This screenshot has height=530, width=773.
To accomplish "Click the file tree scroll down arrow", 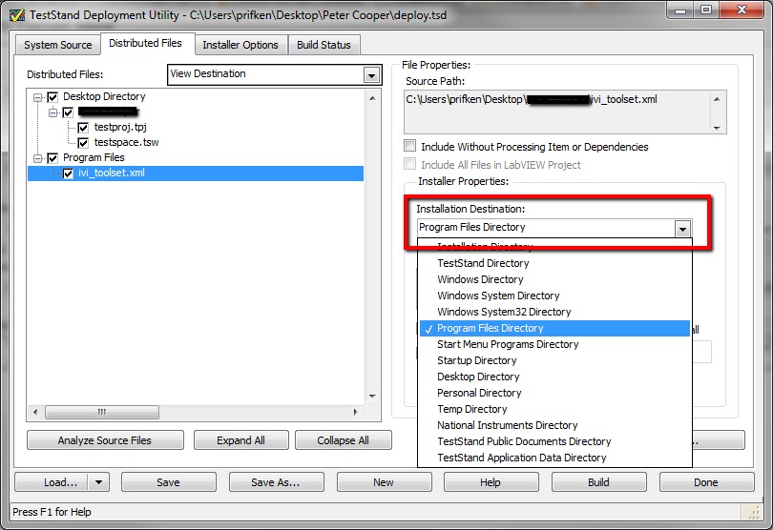I will (373, 396).
